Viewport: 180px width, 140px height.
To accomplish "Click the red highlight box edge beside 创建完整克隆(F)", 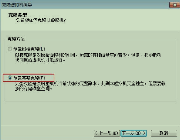I will click(x=54, y=78).
